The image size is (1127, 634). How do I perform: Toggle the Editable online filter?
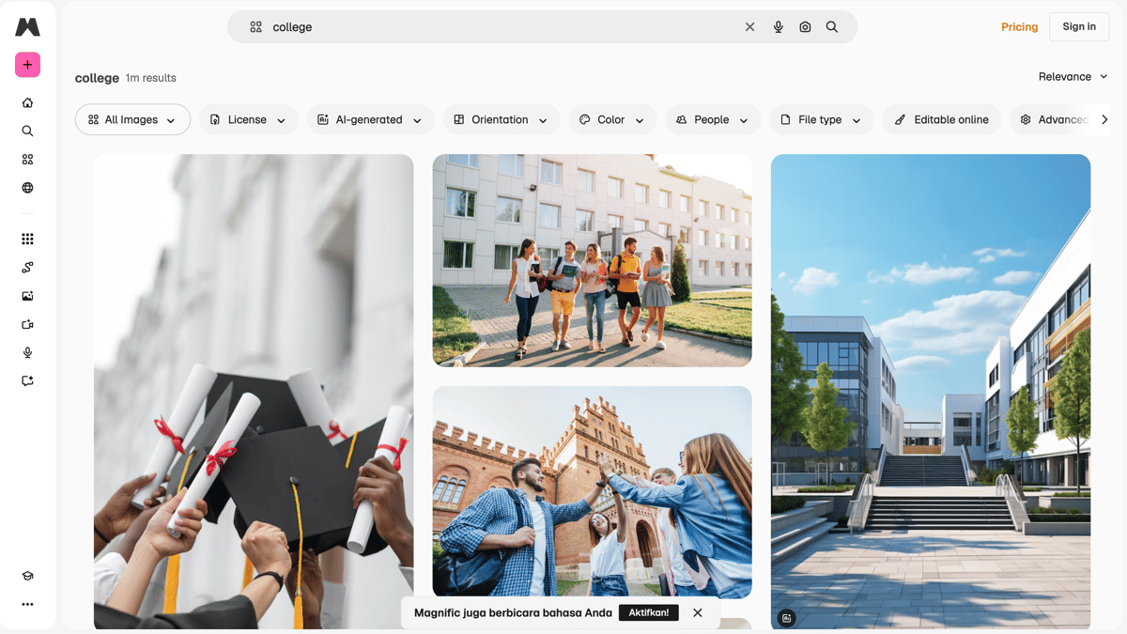(x=941, y=120)
